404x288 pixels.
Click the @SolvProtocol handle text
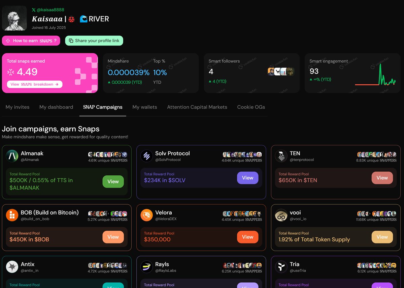click(x=168, y=160)
